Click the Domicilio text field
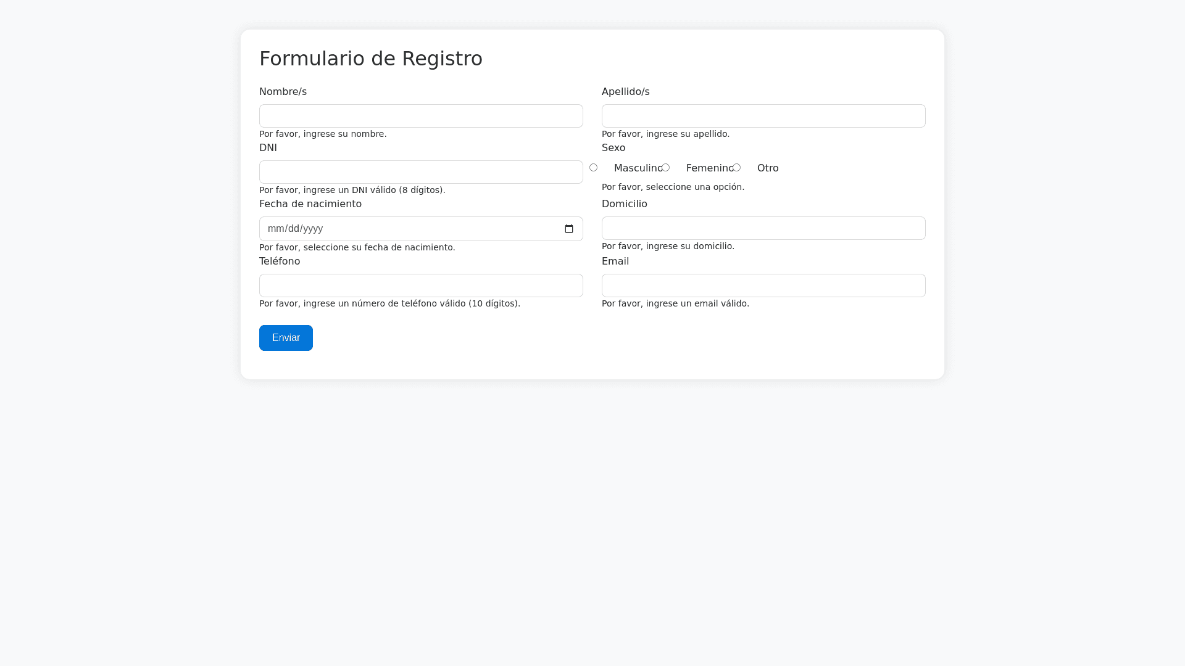The height and width of the screenshot is (666, 1185). pyautogui.click(x=763, y=228)
